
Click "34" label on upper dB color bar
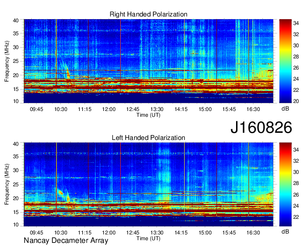(296, 23)
